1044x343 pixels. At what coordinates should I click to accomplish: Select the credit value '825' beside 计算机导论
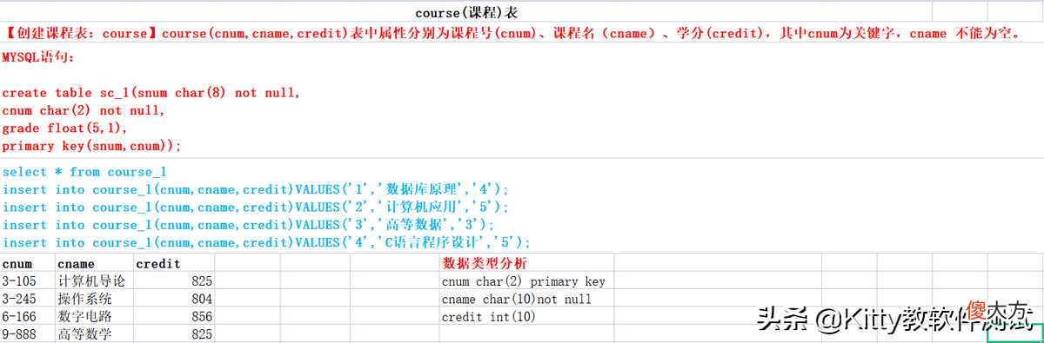tap(174, 281)
